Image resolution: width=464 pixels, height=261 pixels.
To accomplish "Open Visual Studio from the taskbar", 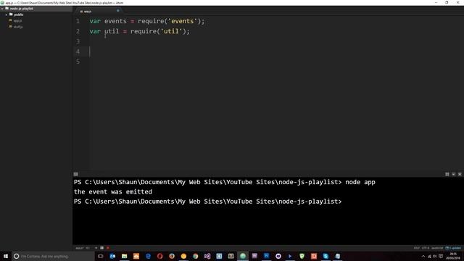I will tap(207, 256).
